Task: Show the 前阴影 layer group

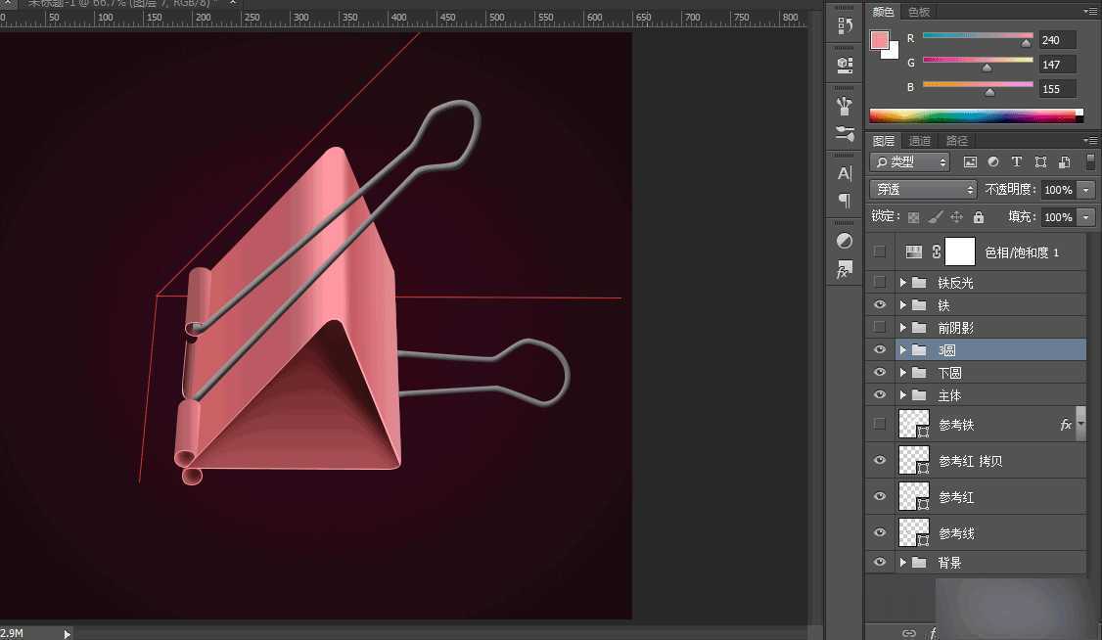Action: click(x=880, y=328)
